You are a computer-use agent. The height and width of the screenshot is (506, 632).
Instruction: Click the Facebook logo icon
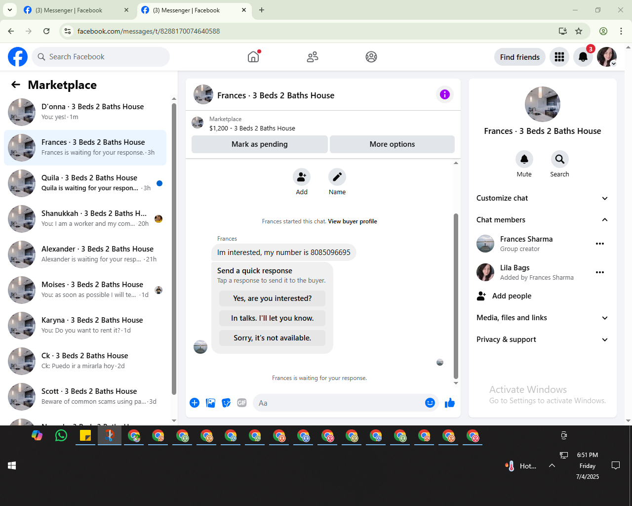[x=18, y=57]
